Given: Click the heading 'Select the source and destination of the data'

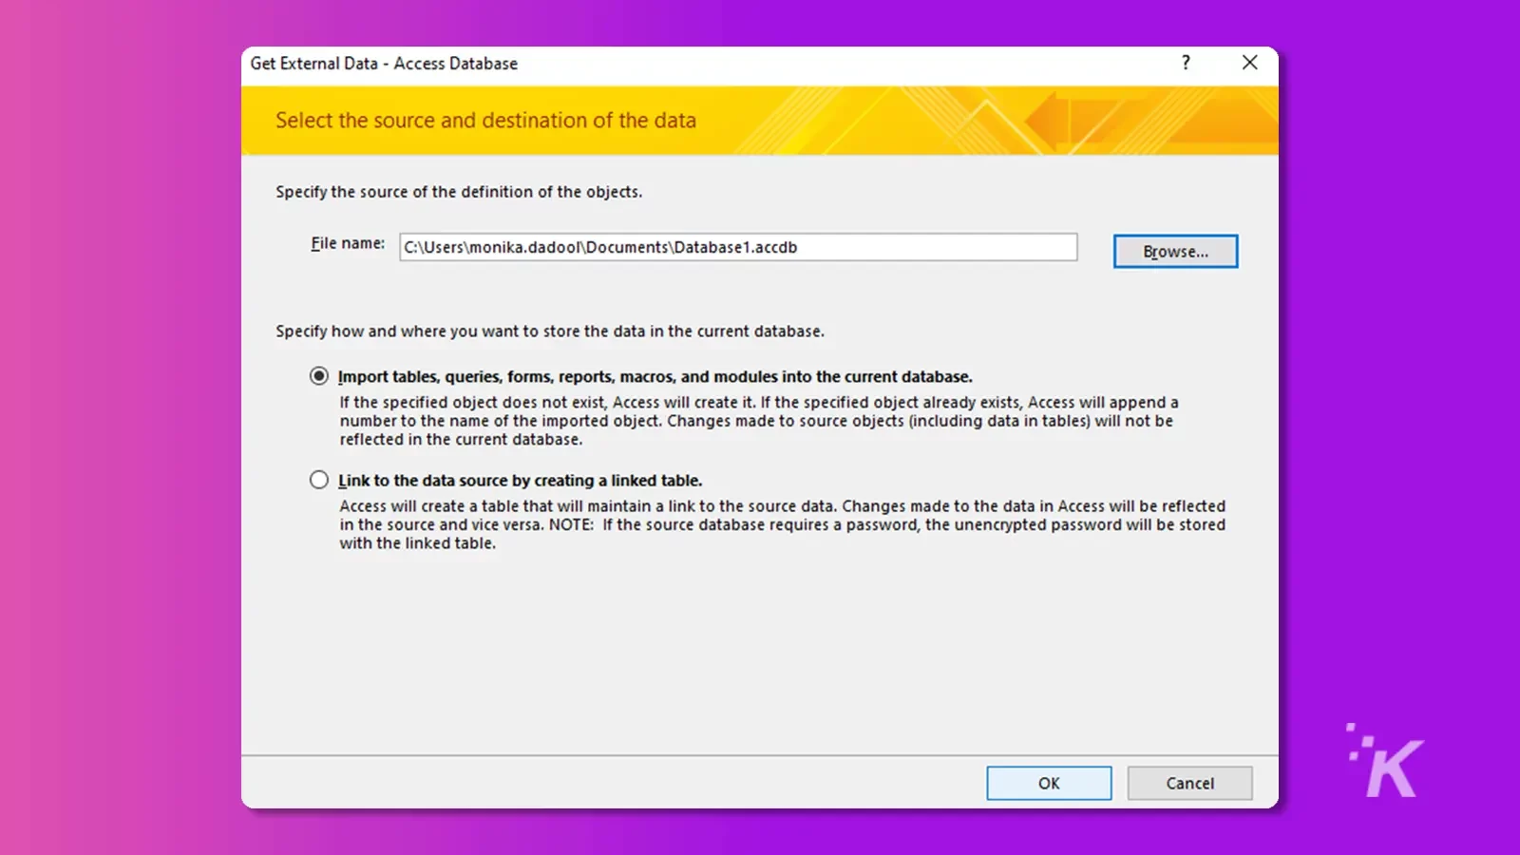Looking at the screenshot, I should coord(485,121).
